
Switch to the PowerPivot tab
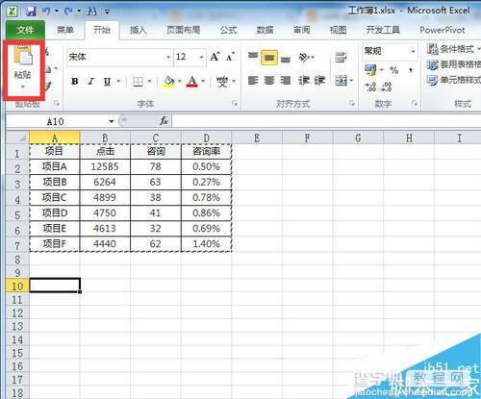pos(443,30)
